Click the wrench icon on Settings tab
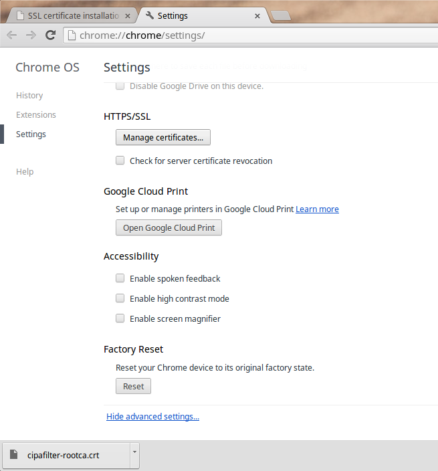This screenshot has width=438, height=471. (150, 15)
